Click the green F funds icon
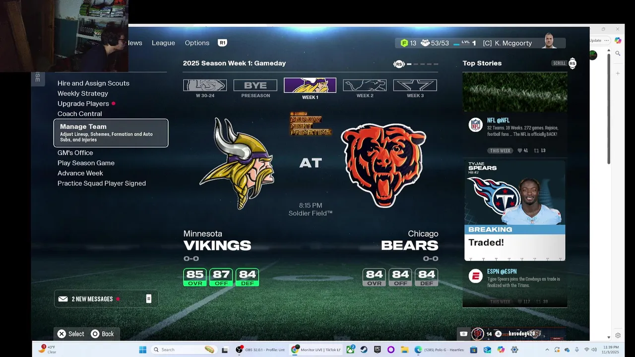 tap(404, 43)
